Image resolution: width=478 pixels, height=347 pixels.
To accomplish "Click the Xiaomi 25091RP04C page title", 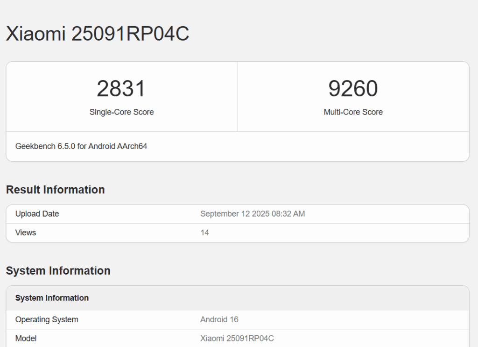I will [97, 33].
